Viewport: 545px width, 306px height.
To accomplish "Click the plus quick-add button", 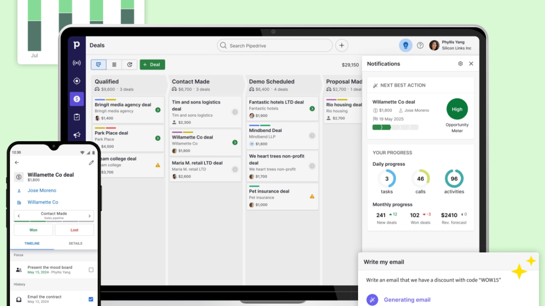I will click(341, 45).
